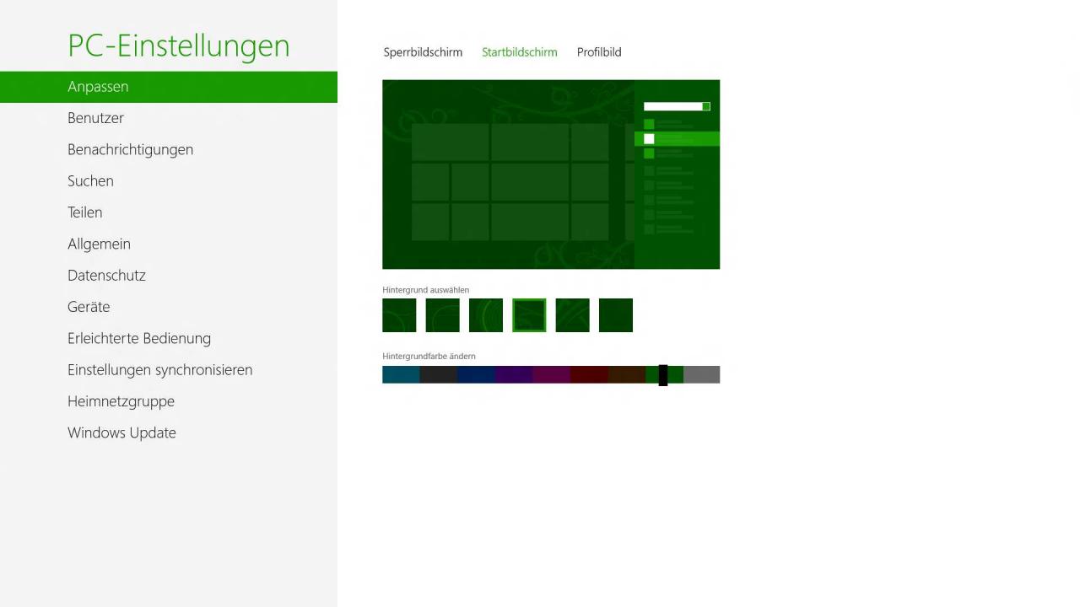Pick the dark gray background color
The image size is (1080, 607).
click(x=439, y=374)
